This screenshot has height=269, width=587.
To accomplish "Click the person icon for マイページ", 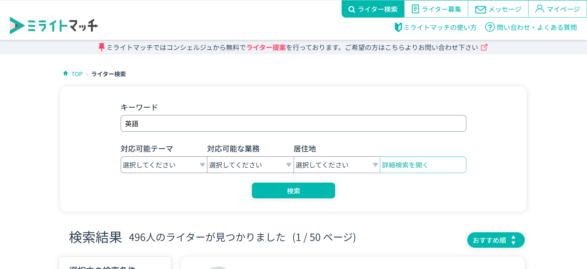I will tap(539, 9).
